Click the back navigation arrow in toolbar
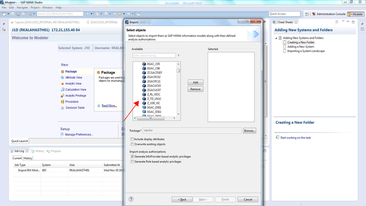The width and height of the screenshot is (366, 206). click(120, 14)
